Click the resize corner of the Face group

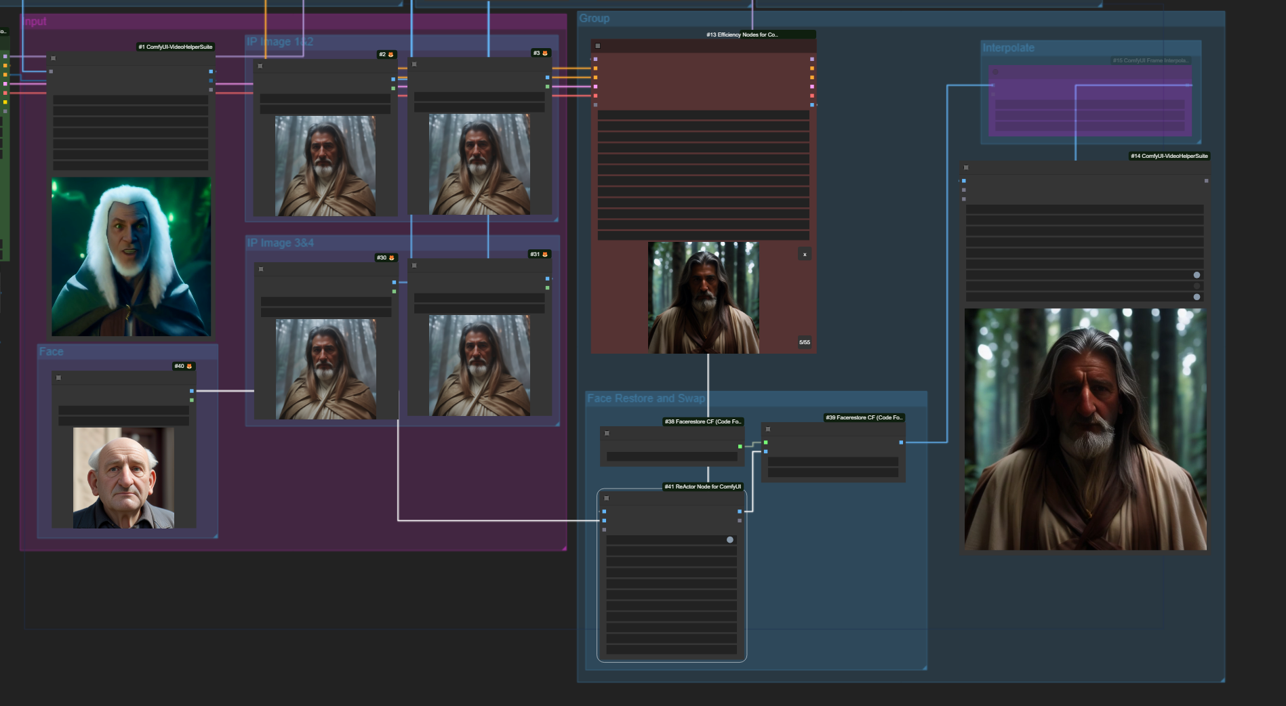click(x=215, y=535)
